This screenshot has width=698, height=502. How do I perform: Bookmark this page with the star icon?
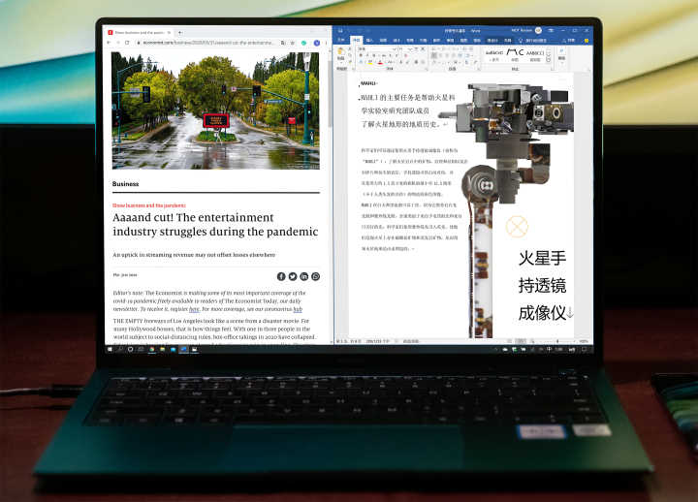point(293,43)
